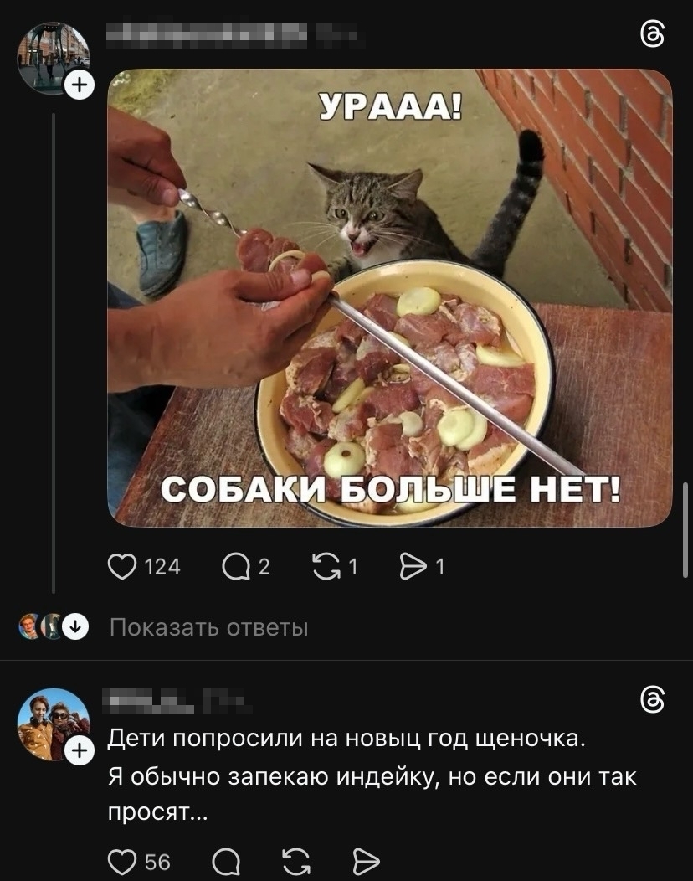Click the blurred username of second post
The width and height of the screenshot is (693, 881).
click(151, 700)
